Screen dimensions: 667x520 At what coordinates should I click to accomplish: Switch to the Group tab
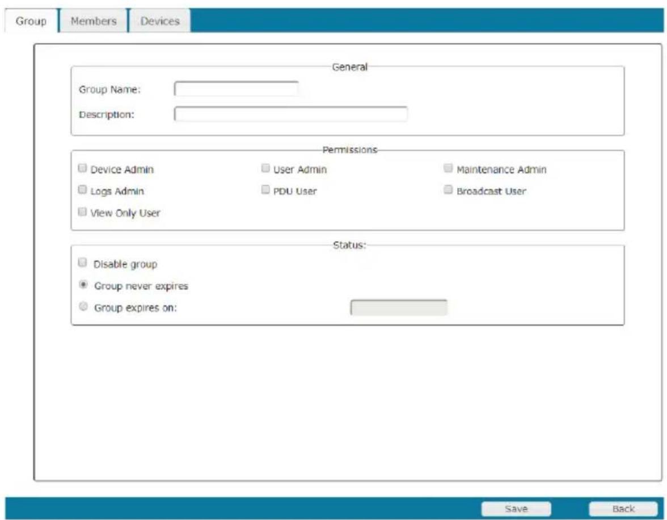pyautogui.click(x=31, y=21)
